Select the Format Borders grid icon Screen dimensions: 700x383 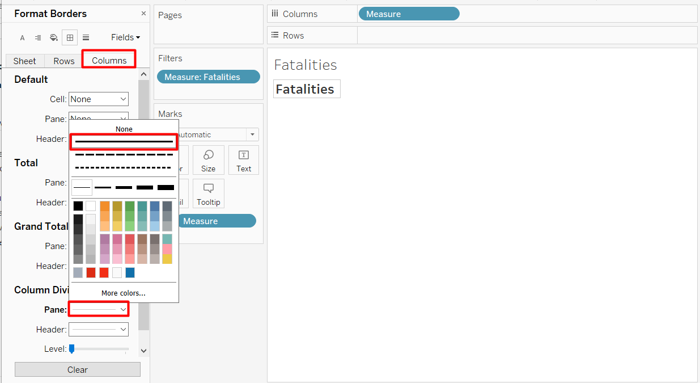[70, 38]
